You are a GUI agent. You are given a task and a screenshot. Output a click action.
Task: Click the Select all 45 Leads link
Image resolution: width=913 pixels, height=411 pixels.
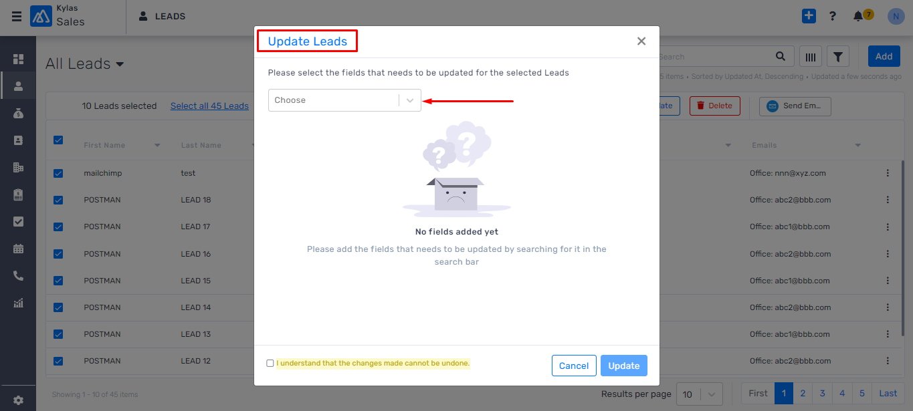pos(209,106)
